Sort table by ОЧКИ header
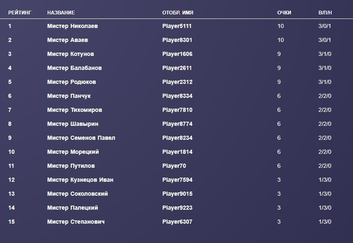Image resolution: width=353 pixels, height=243 pixels. pyautogui.click(x=284, y=12)
